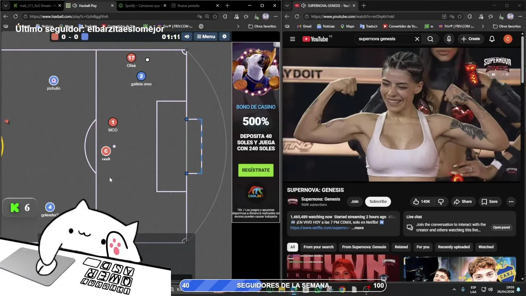Open YouTube notifications bell
The image size is (526, 296).
point(492,39)
